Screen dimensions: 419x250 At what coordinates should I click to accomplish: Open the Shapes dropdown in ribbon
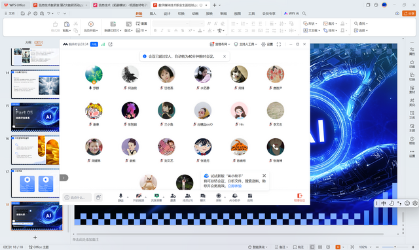tap(310, 24)
